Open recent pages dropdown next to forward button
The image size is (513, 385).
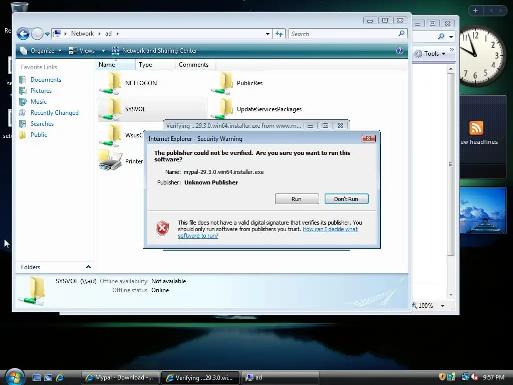pos(47,34)
